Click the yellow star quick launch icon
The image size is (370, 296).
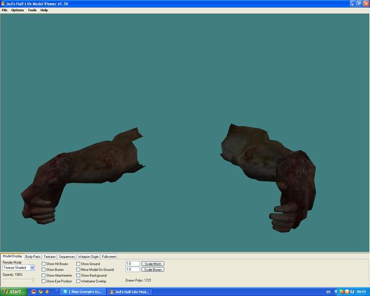pos(47,292)
